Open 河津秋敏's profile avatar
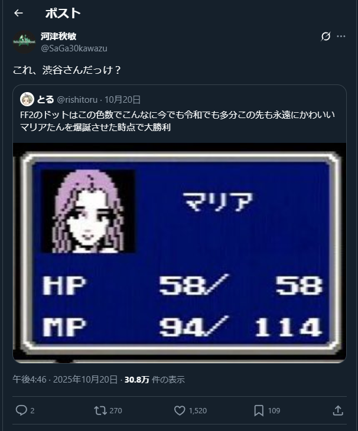358x431 pixels. (24, 42)
